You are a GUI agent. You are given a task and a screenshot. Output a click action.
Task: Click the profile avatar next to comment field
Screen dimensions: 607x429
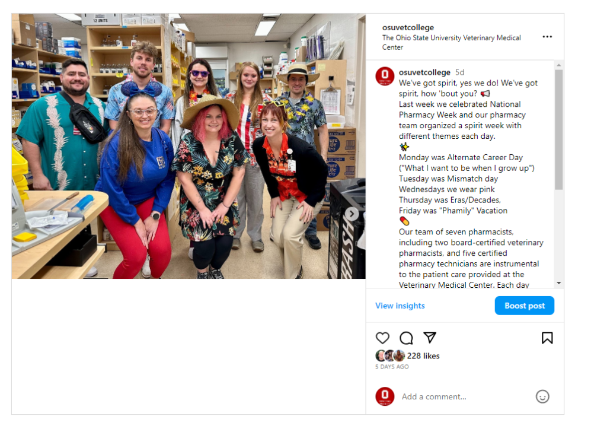(x=385, y=396)
